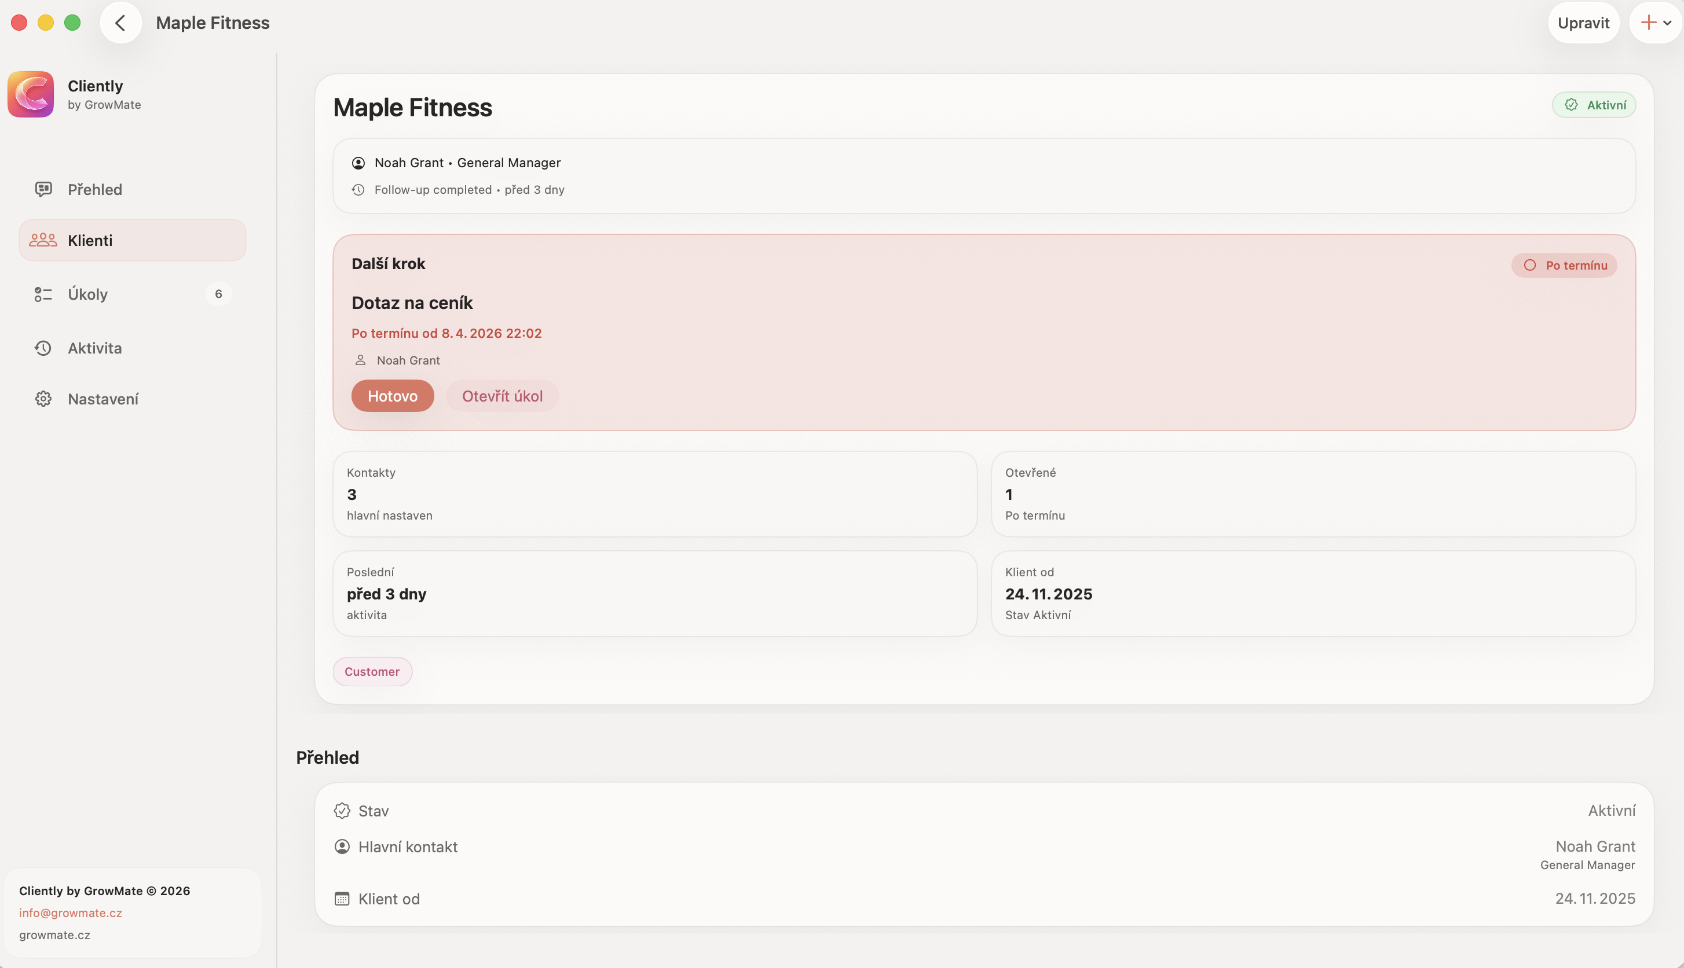Open the info@growmate.cz email link
Image resolution: width=1684 pixels, height=968 pixels.
(x=71, y=913)
